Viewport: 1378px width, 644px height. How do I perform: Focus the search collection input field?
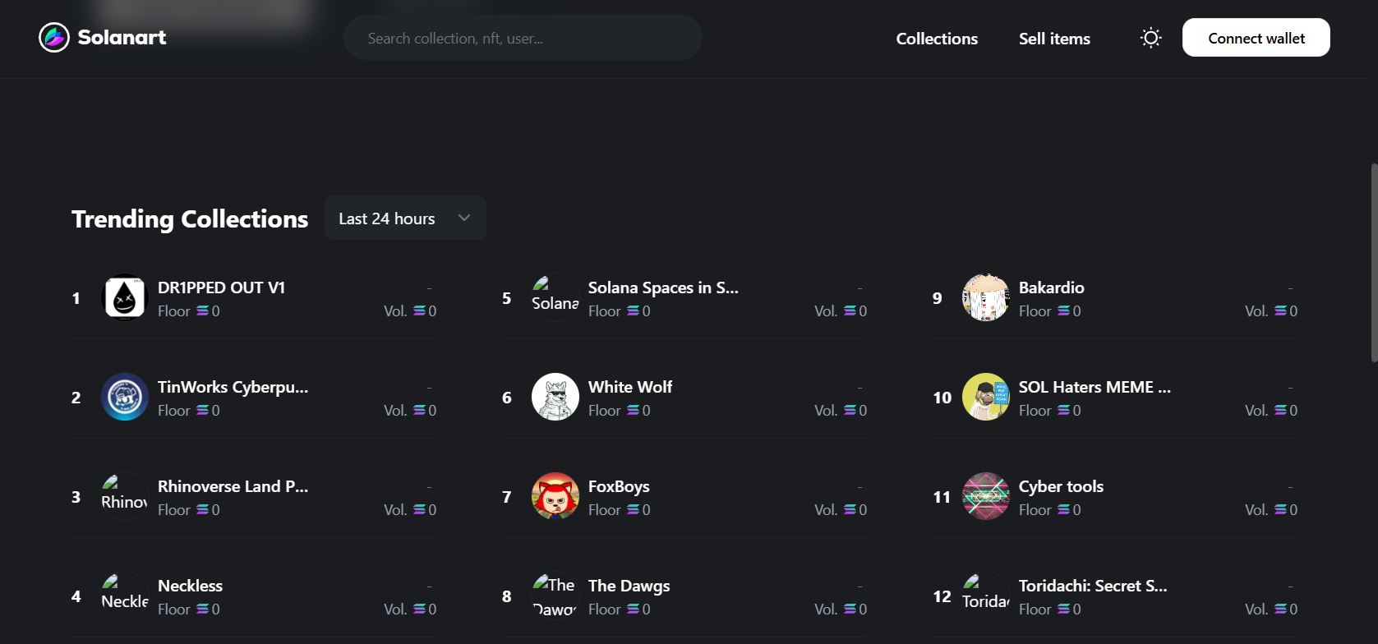523,38
